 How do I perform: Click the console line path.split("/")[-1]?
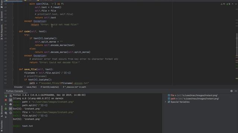pyautogui.click(x=35, y=105)
